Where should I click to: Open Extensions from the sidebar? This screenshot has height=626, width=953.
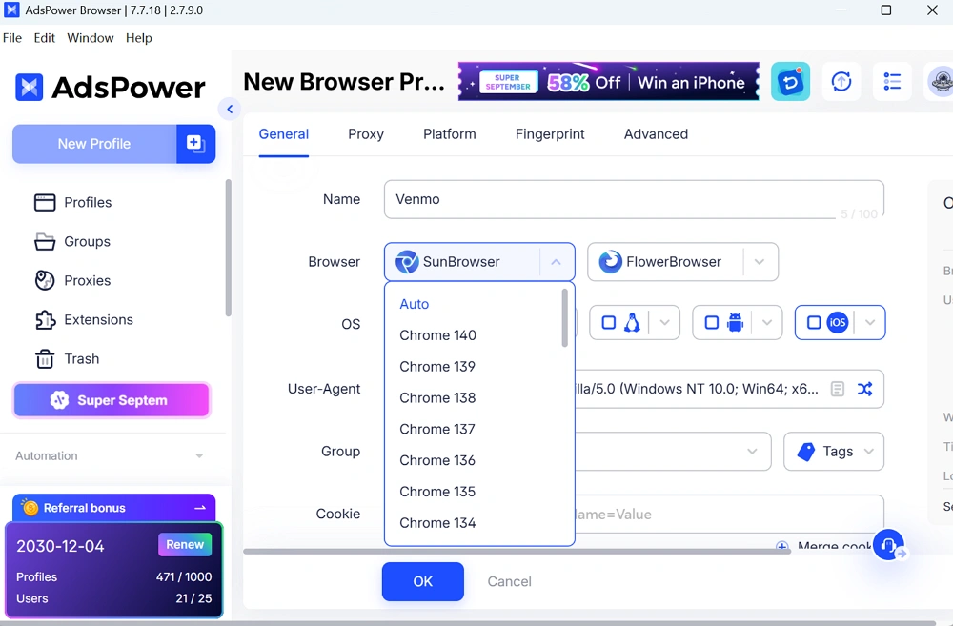[x=98, y=320]
